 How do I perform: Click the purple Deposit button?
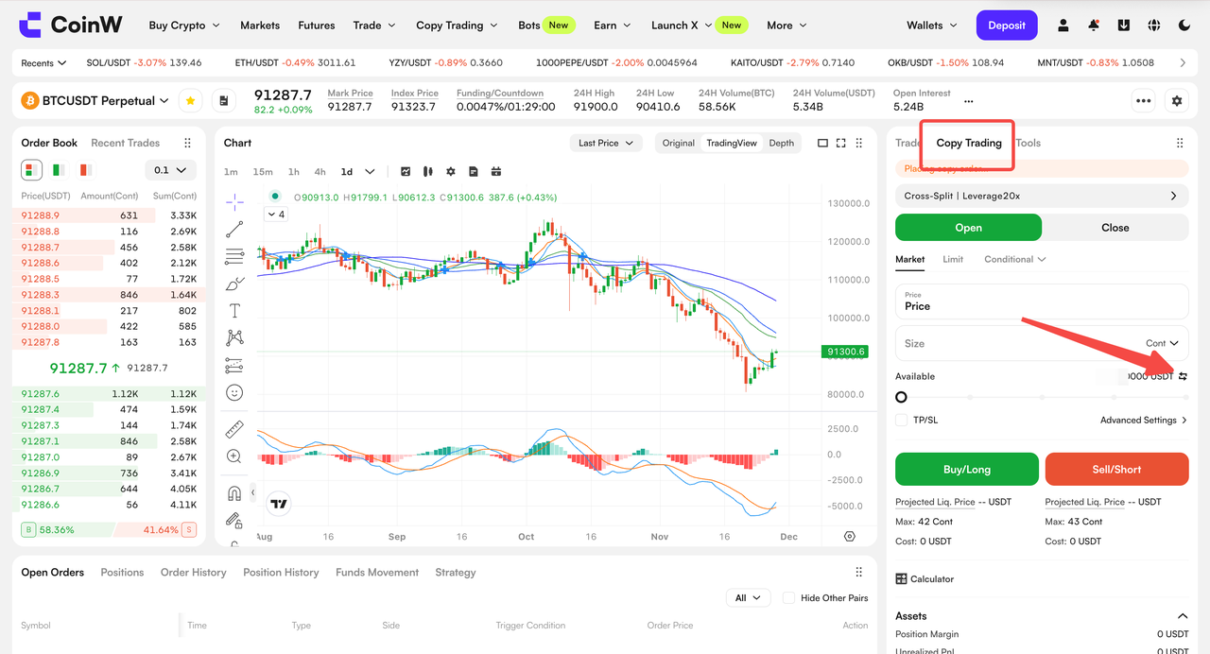pyautogui.click(x=1007, y=26)
